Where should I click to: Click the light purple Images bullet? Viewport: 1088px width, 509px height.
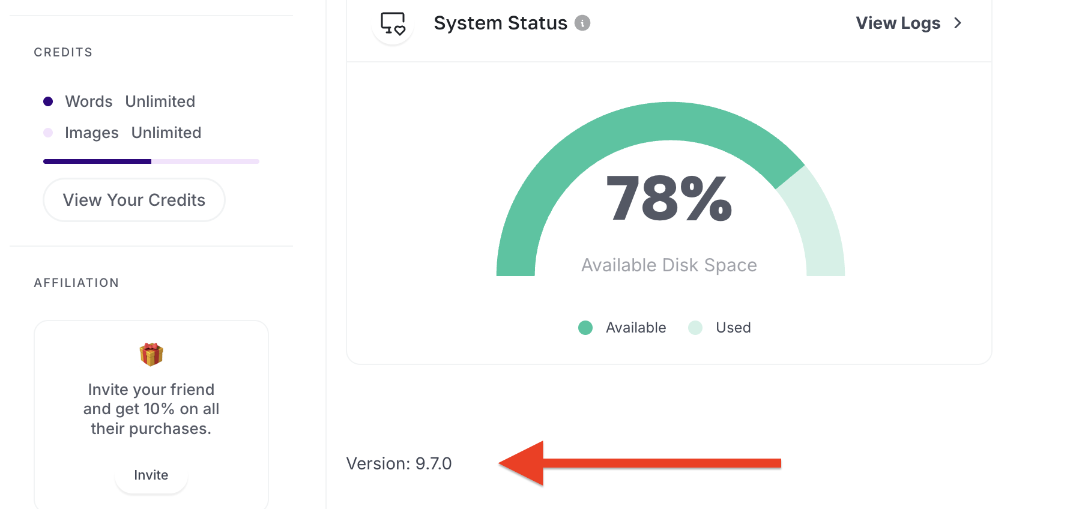click(48, 133)
